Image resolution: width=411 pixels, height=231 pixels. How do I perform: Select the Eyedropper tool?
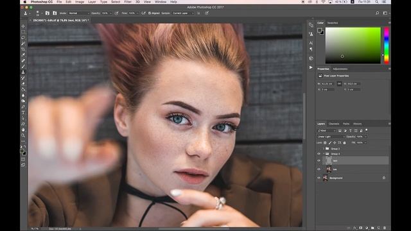(x=23, y=55)
